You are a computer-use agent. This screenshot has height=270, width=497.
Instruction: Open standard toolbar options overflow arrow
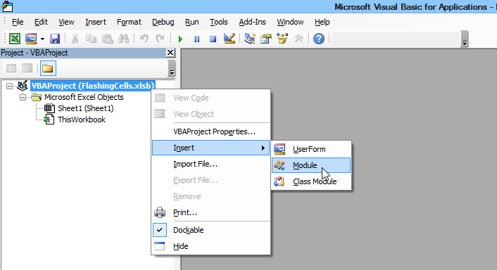465,39
